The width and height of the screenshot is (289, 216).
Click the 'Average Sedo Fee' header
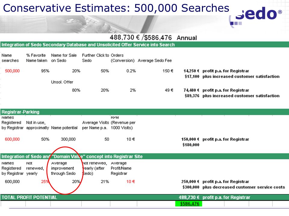point(155,60)
